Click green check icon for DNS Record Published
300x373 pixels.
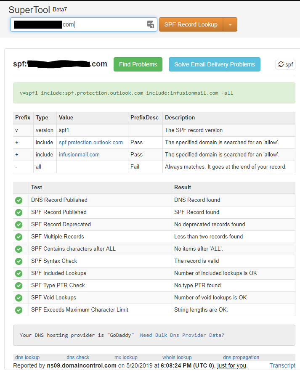coord(19,200)
